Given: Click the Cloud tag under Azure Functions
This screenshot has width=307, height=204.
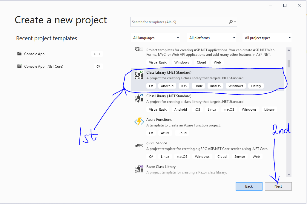Looking at the screenshot, I should coord(182,133).
